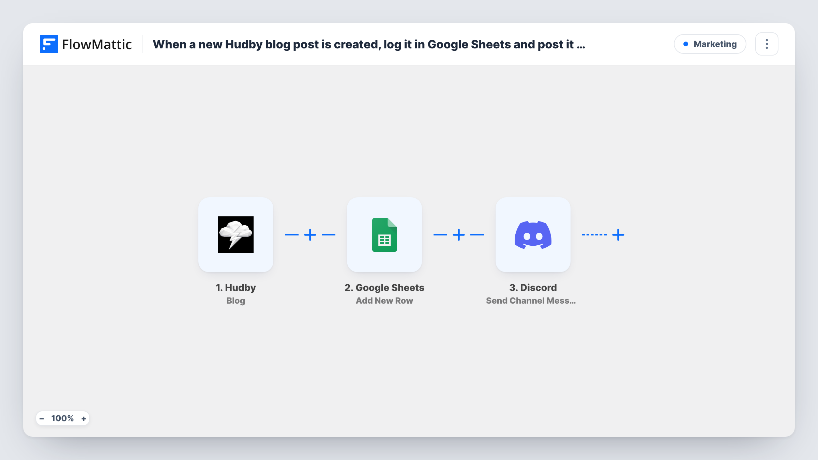The width and height of the screenshot is (818, 460).
Task: Add step between Google Sheets and Discord
Action: coord(459,235)
